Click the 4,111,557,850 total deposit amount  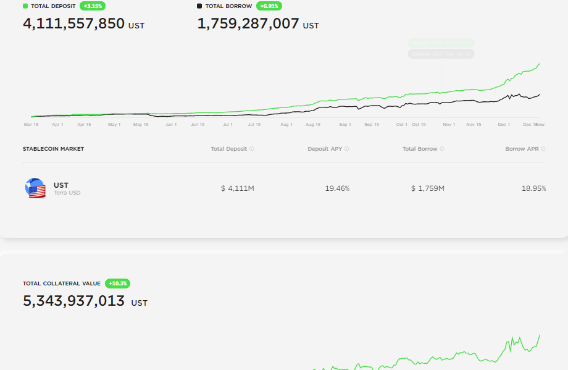click(73, 24)
